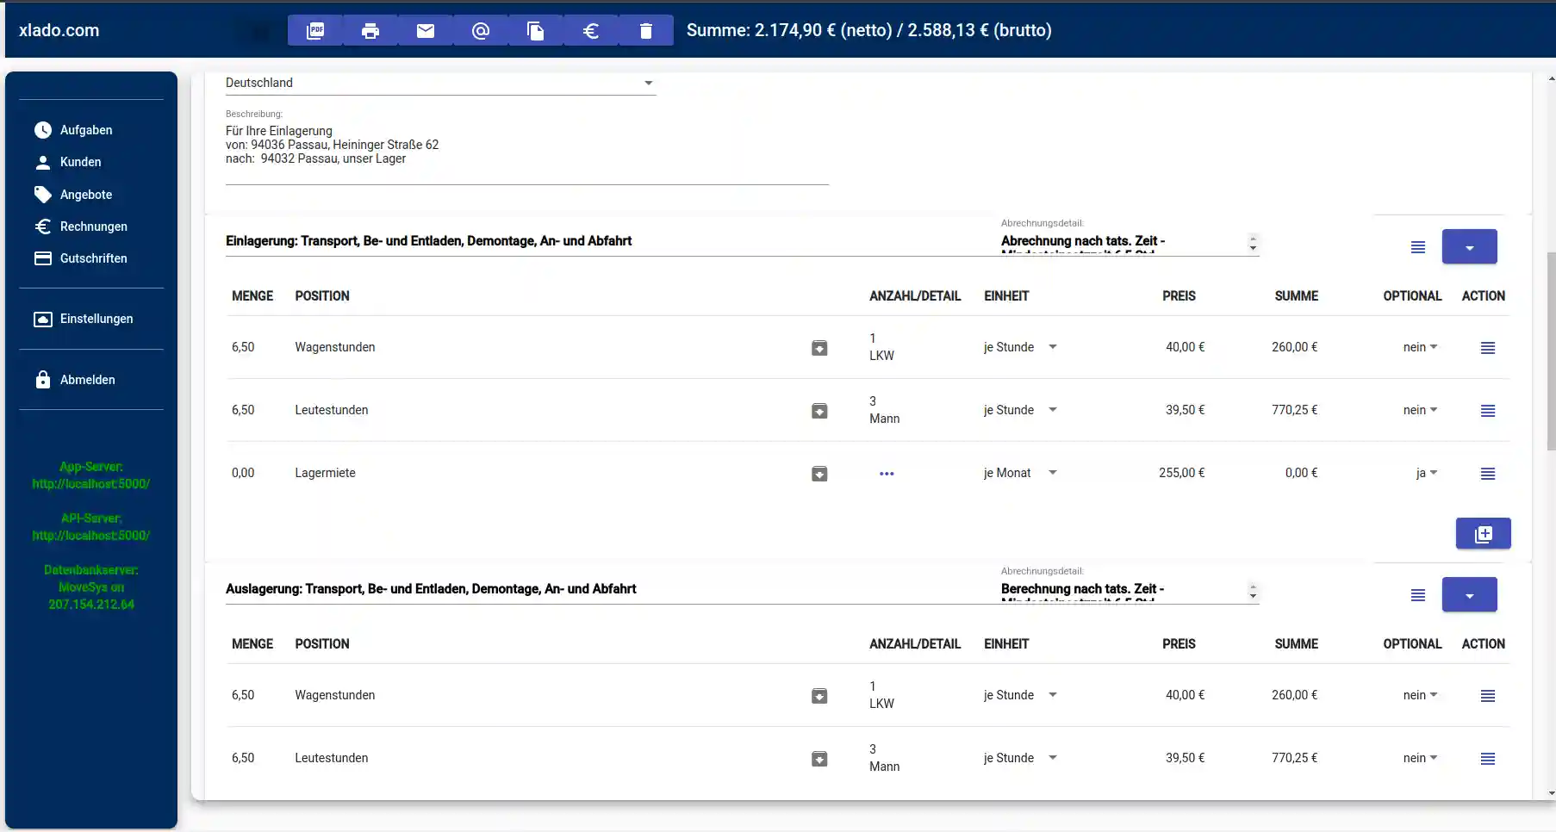Click Abmelden to log out
This screenshot has height=832, width=1556.
pyautogui.click(x=76, y=380)
